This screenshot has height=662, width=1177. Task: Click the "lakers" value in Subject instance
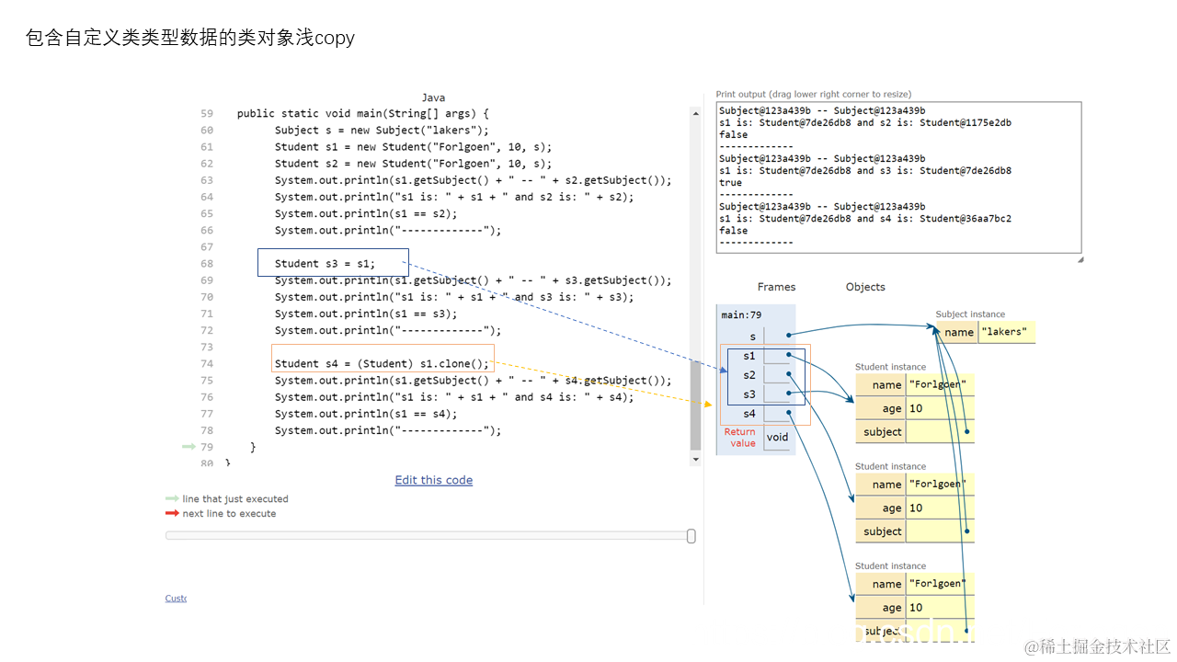1004,332
